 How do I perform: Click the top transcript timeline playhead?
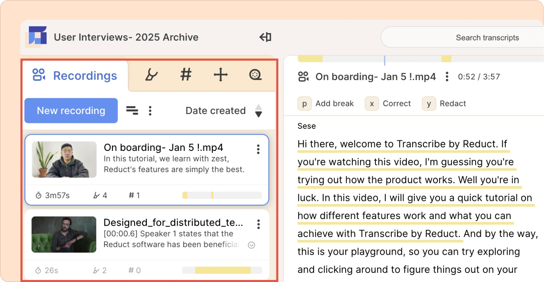pos(385,60)
